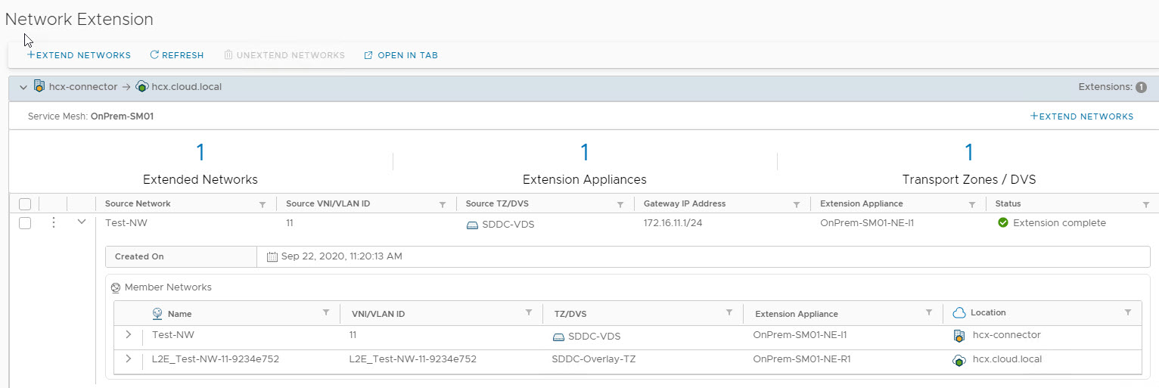Image resolution: width=1159 pixels, height=388 pixels.
Task: Click the filter icon on Status column
Action: pyautogui.click(x=1146, y=204)
